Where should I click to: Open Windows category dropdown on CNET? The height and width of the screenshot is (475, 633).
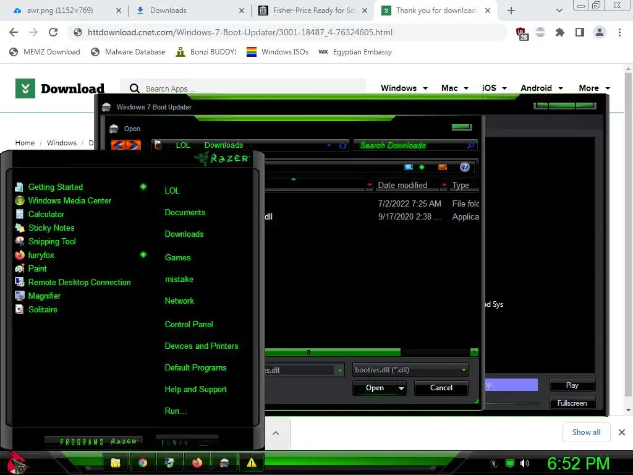(404, 88)
